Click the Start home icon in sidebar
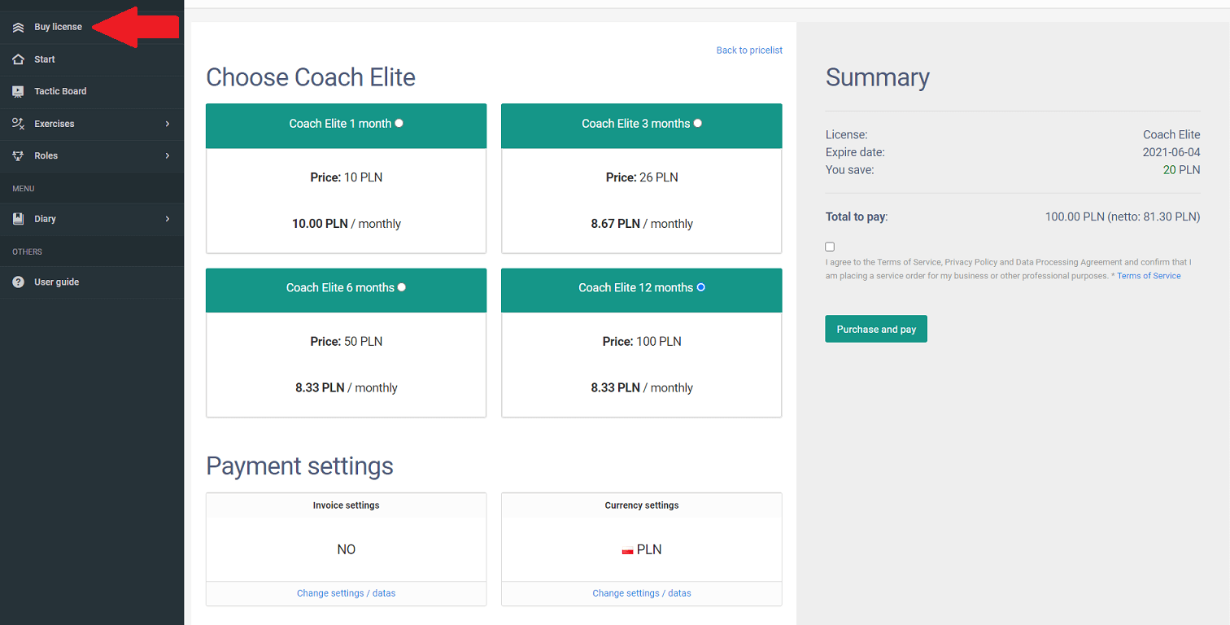This screenshot has height=625, width=1230. 18,59
